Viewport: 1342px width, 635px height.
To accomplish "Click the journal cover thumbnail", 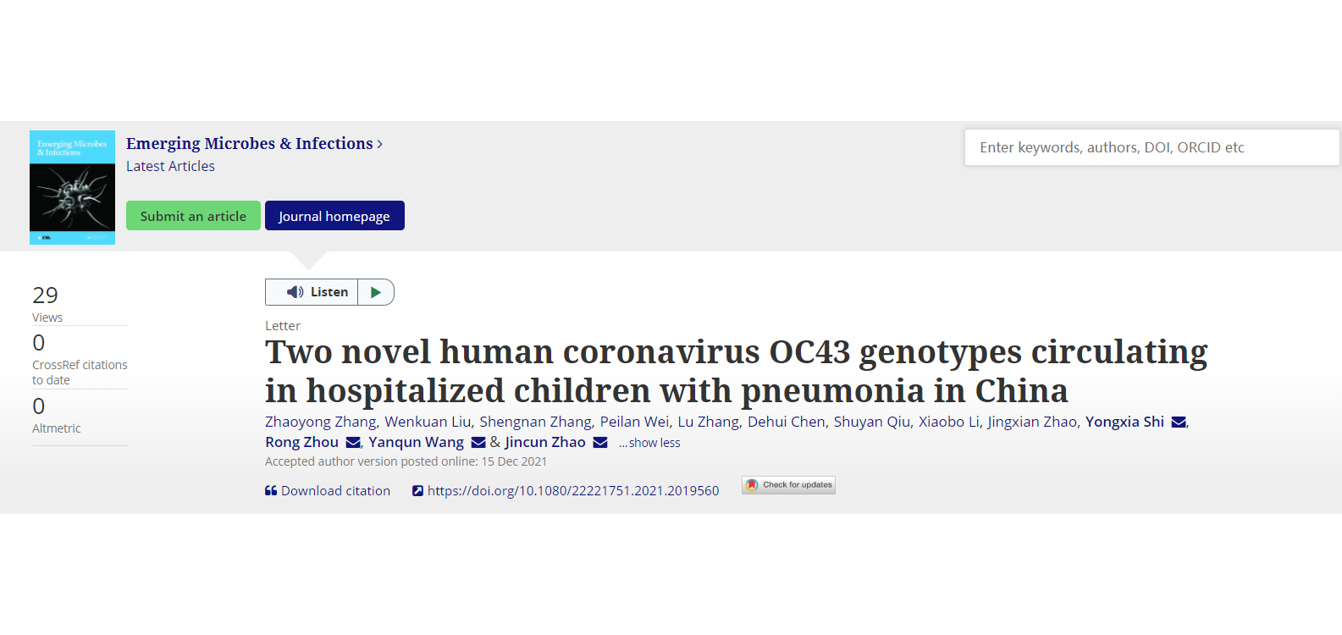I will pyautogui.click(x=73, y=187).
